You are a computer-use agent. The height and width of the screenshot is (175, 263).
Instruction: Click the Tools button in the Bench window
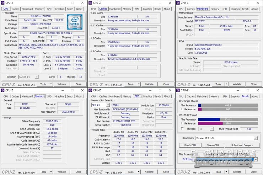click(x=218, y=172)
